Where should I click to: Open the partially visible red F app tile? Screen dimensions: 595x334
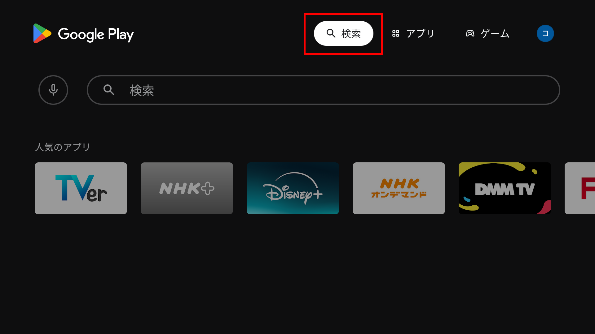click(580, 188)
